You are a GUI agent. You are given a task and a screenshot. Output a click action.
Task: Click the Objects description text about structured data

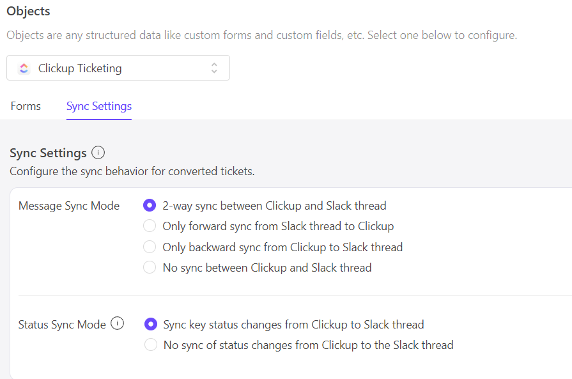(x=261, y=35)
